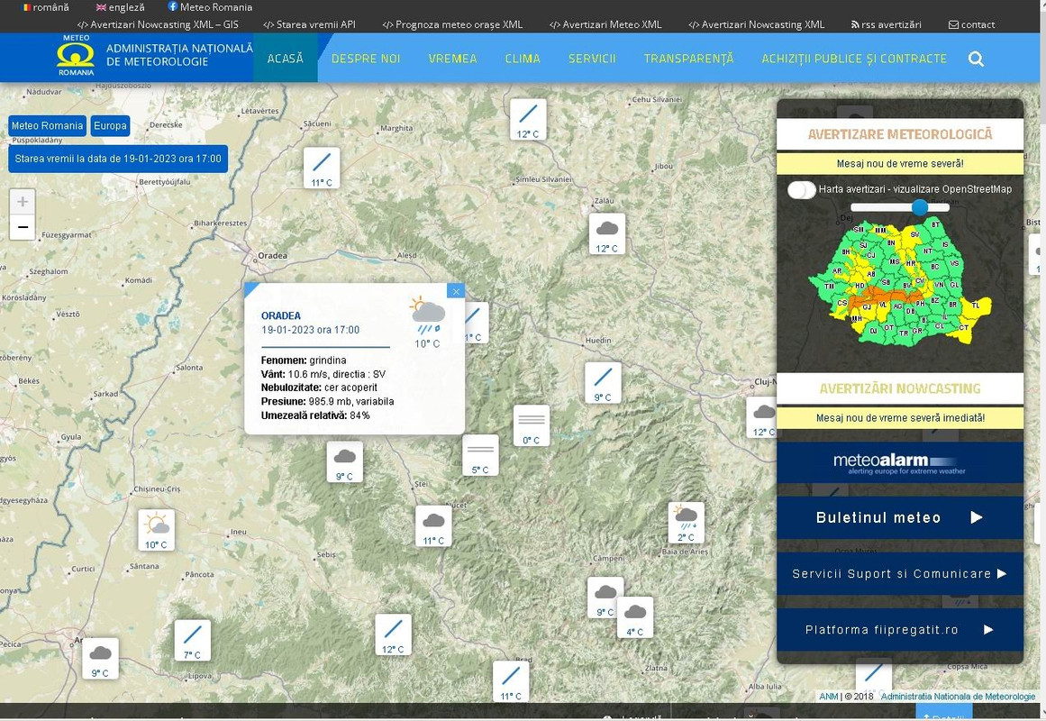The height and width of the screenshot is (721, 1046).
Task: Open Starea vremii API link
Action: click(310, 24)
